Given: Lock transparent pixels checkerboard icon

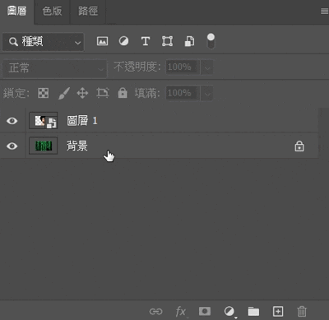Looking at the screenshot, I should coord(44,93).
